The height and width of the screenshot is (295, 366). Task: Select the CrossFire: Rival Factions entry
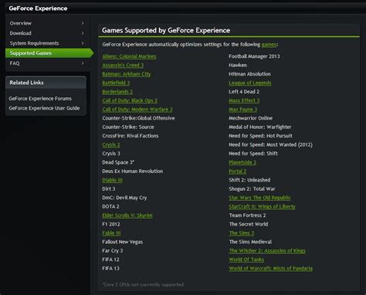click(x=130, y=136)
